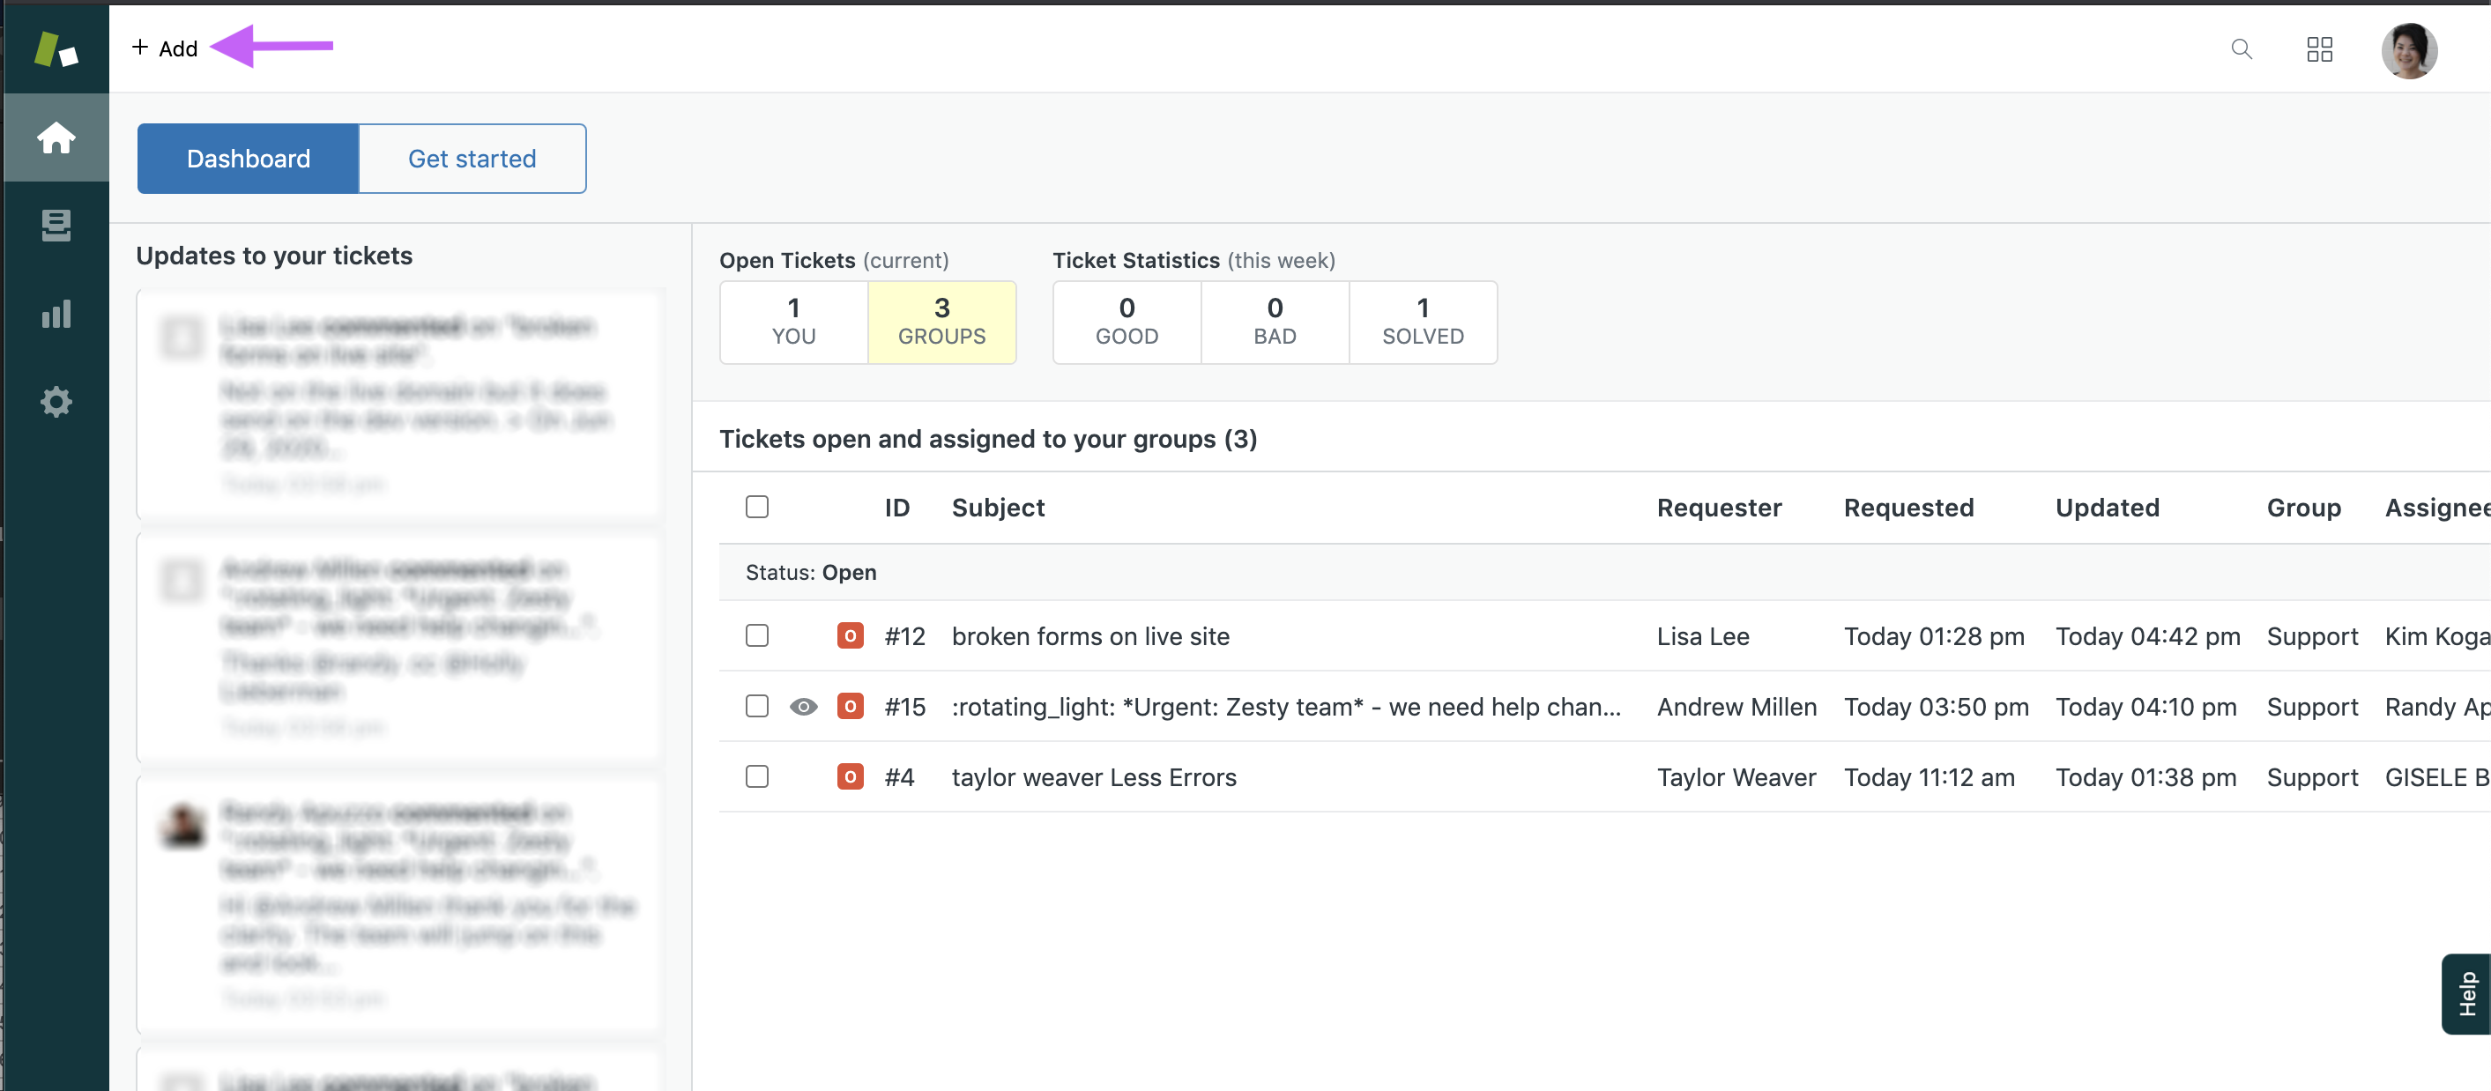Check the box for ticket #4

coord(757,776)
